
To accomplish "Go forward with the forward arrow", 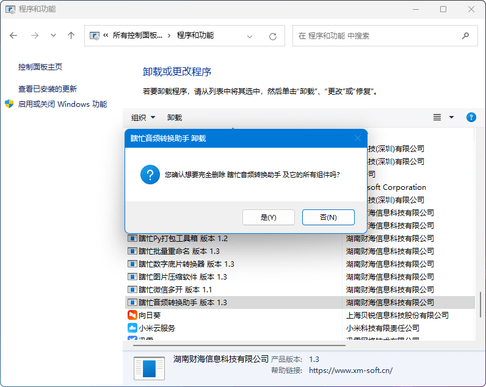I will coord(35,35).
